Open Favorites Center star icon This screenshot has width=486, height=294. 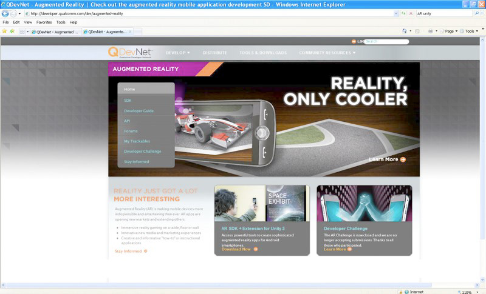[4, 32]
